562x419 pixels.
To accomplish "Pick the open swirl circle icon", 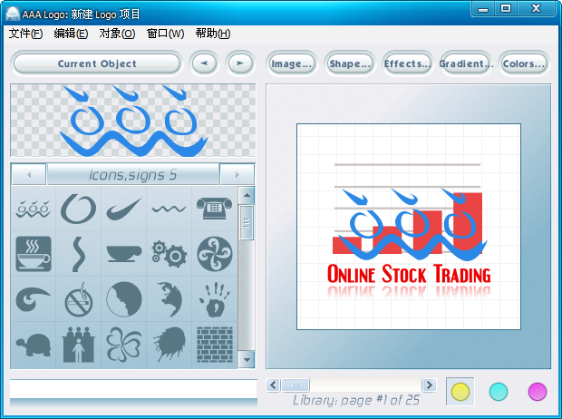I will (x=79, y=209).
